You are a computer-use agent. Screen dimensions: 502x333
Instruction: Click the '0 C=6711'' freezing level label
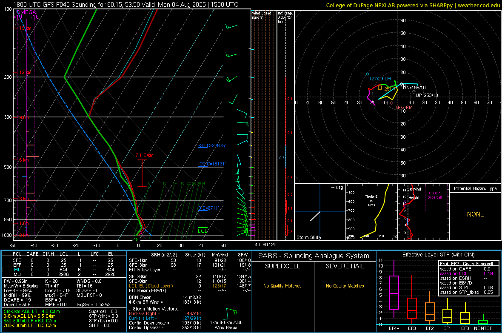[x=208, y=208]
